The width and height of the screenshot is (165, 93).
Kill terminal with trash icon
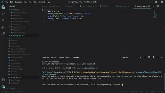click(x=153, y=57)
